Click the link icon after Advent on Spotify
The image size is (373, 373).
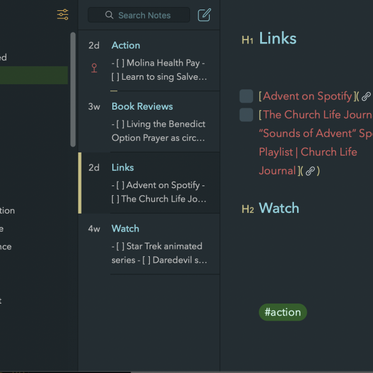pos(366,96)
